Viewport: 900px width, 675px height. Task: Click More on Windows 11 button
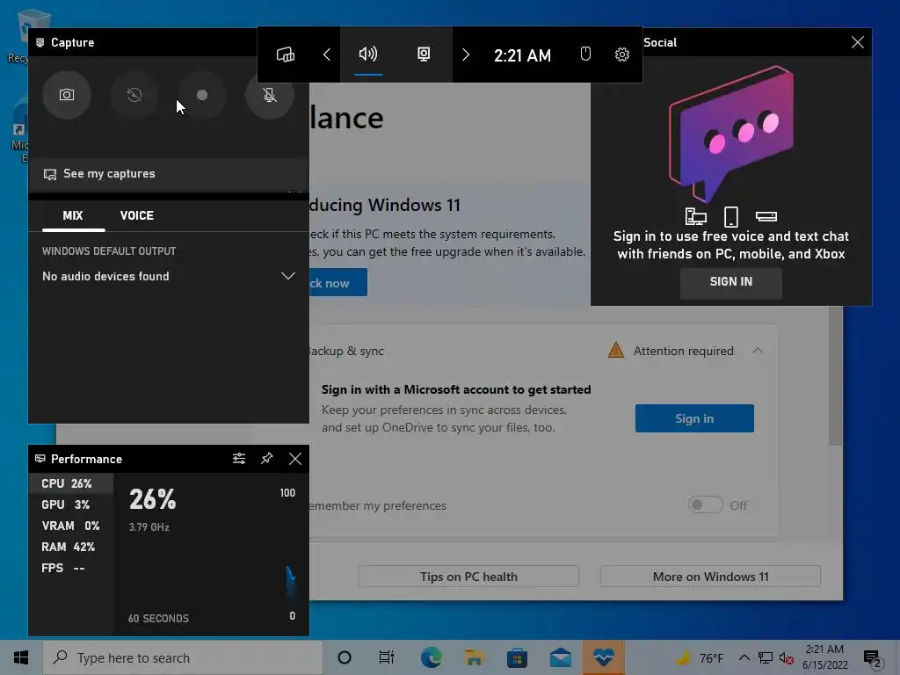pyautogui.click(x=710, y=577)
